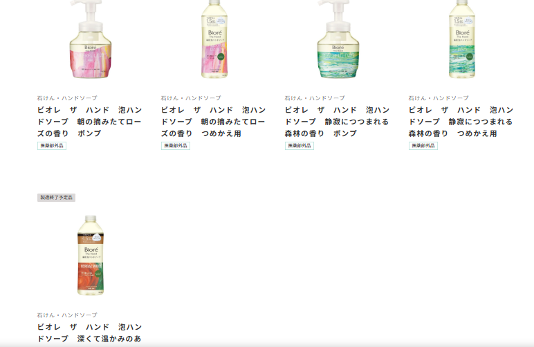Click 医薬部外品 badge under rose pump product

pyautogui.click(x=52, y=146)
